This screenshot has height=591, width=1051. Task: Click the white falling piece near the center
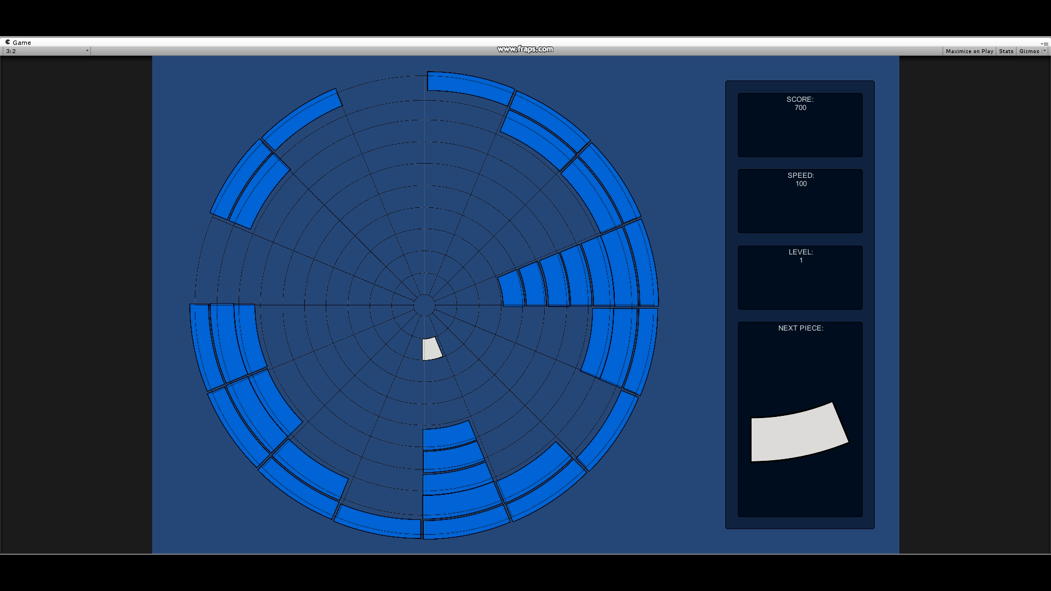[431, 349]
